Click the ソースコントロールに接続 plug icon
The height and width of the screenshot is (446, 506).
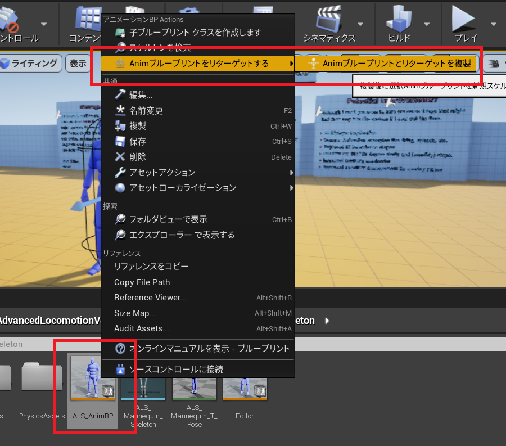coord(120,369)
